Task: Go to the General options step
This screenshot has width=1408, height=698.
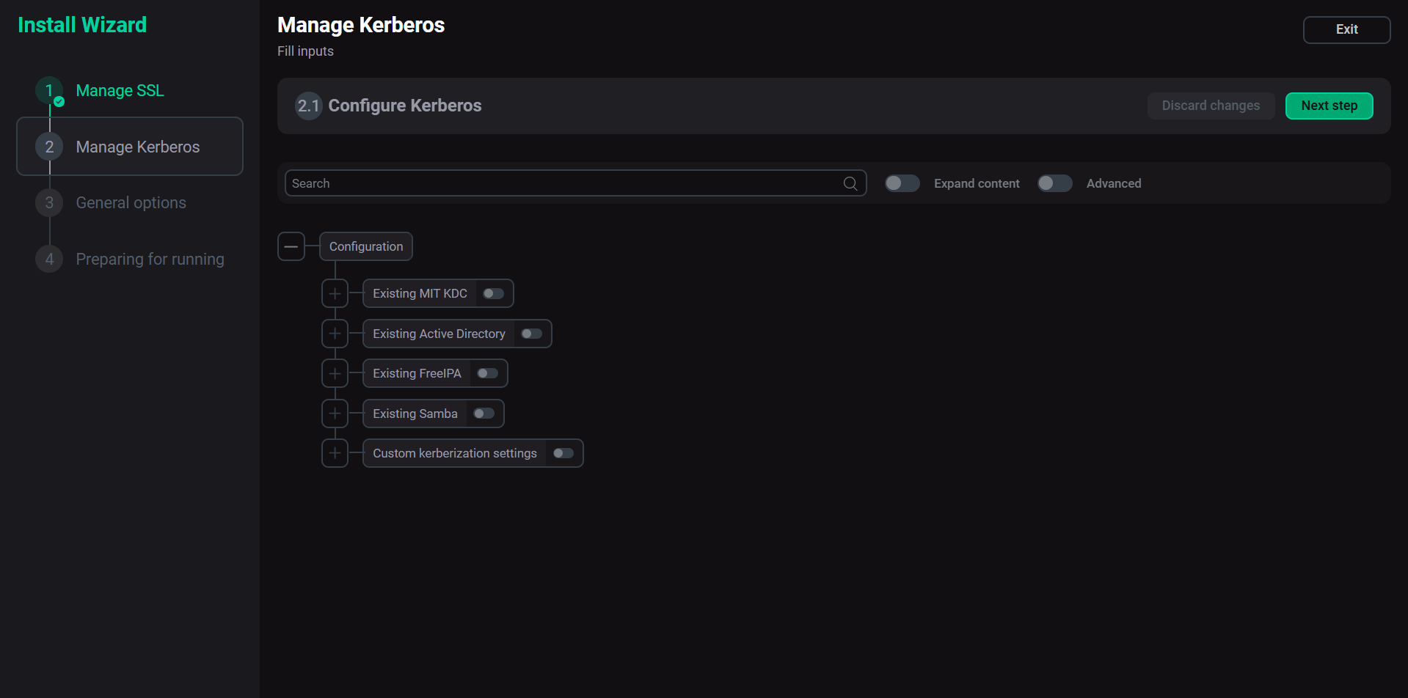Action: pos(131,202)
